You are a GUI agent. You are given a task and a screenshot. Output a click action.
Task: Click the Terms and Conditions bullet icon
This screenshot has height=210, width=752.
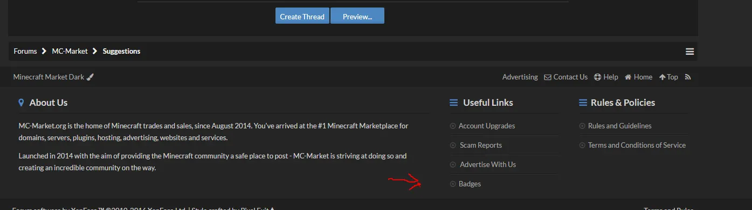(x=582, y=146)
